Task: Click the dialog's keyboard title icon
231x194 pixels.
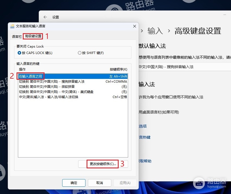Action: pos(12,26)
